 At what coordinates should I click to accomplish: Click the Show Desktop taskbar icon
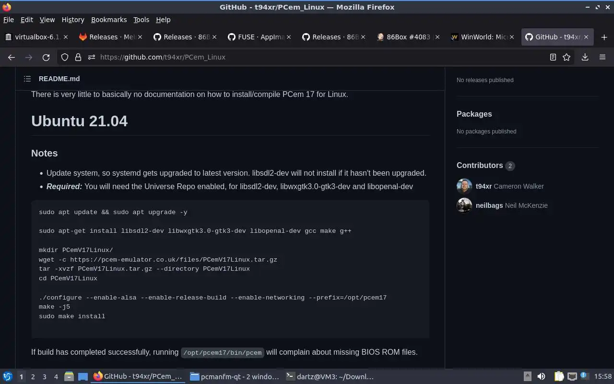pyautogui.click(x=83, y=377)
